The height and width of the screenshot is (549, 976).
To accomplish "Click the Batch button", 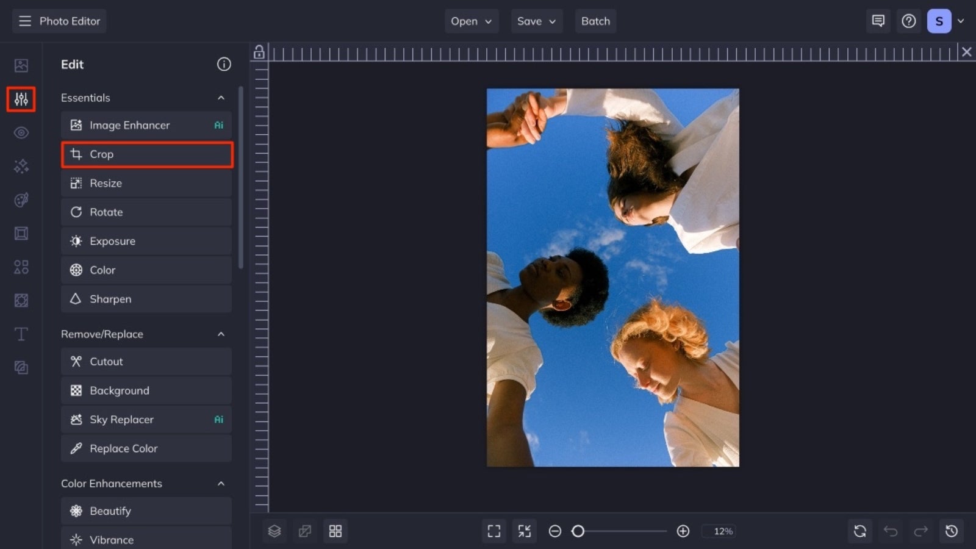I will (x=595, y=21).
